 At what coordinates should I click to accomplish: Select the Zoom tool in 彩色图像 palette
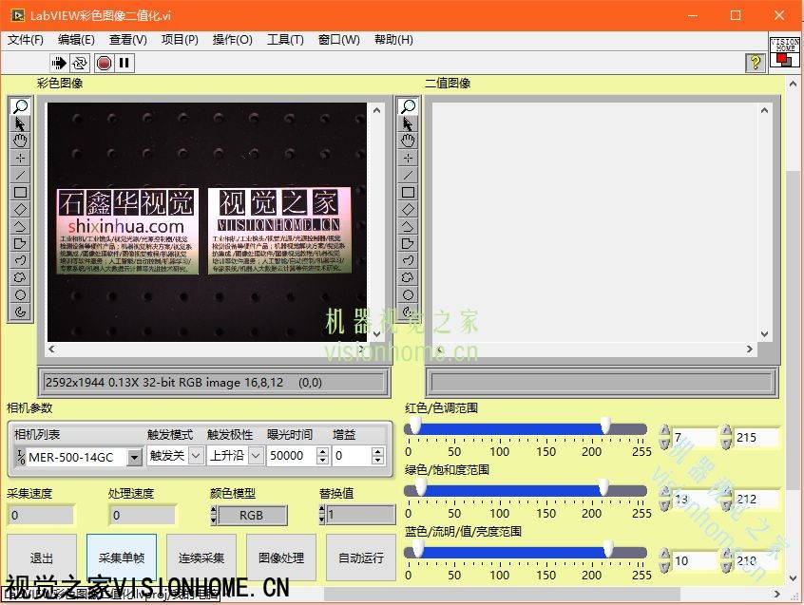click(x=21, y=106)
